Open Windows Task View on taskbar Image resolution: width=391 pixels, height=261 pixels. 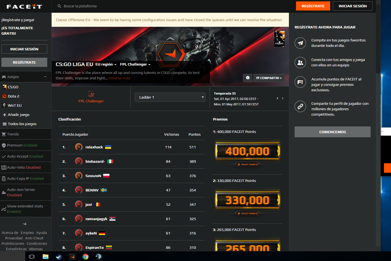[32, 256]
